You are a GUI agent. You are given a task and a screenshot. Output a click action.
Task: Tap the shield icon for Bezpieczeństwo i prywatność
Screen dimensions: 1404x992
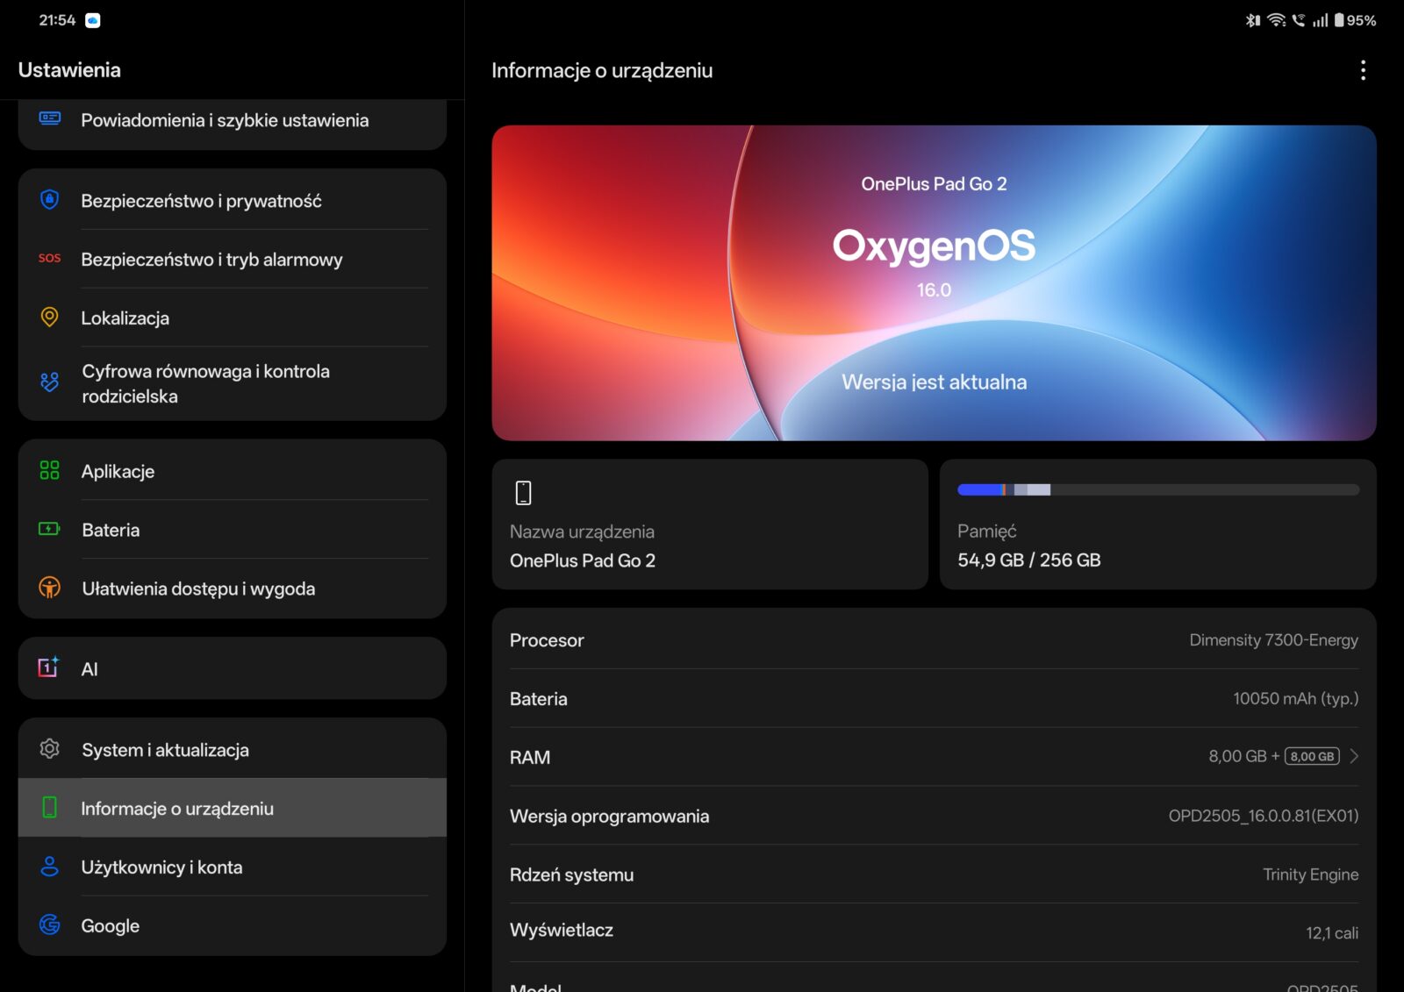[50, 200]
